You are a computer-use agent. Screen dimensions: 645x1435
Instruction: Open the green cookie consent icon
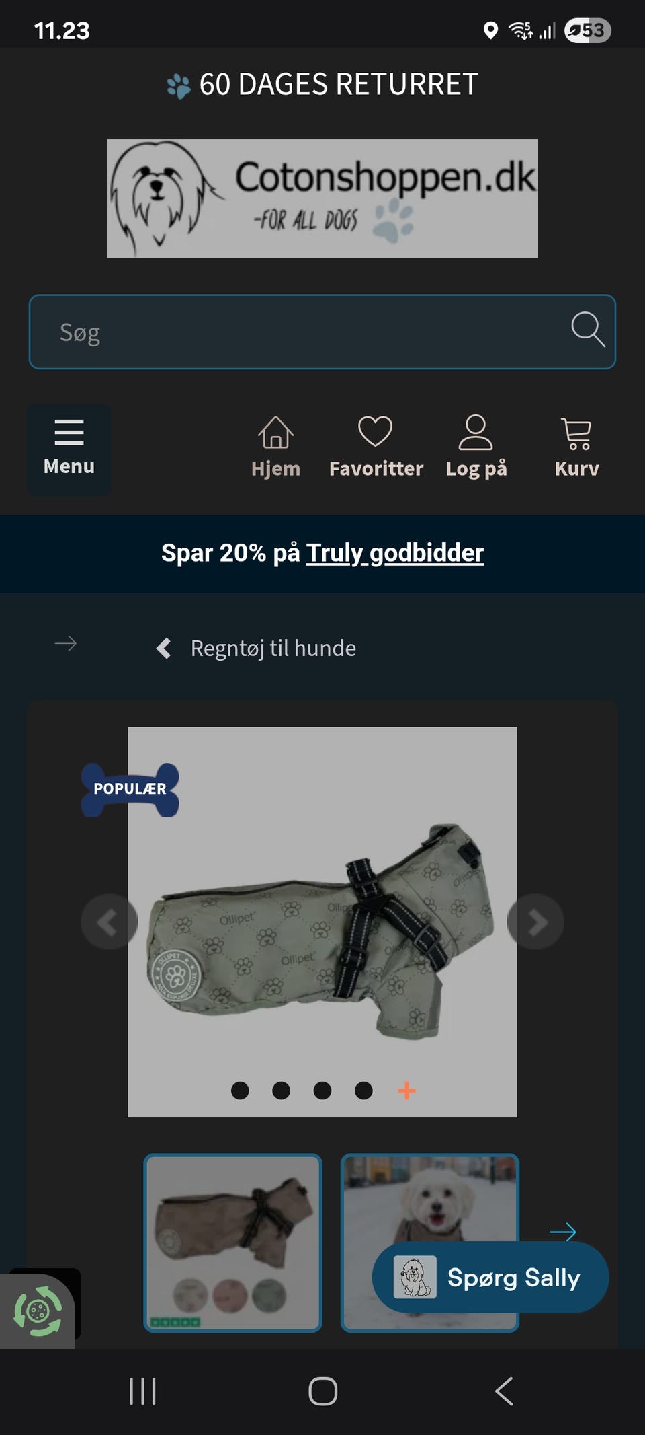[x=38, y=1311]
